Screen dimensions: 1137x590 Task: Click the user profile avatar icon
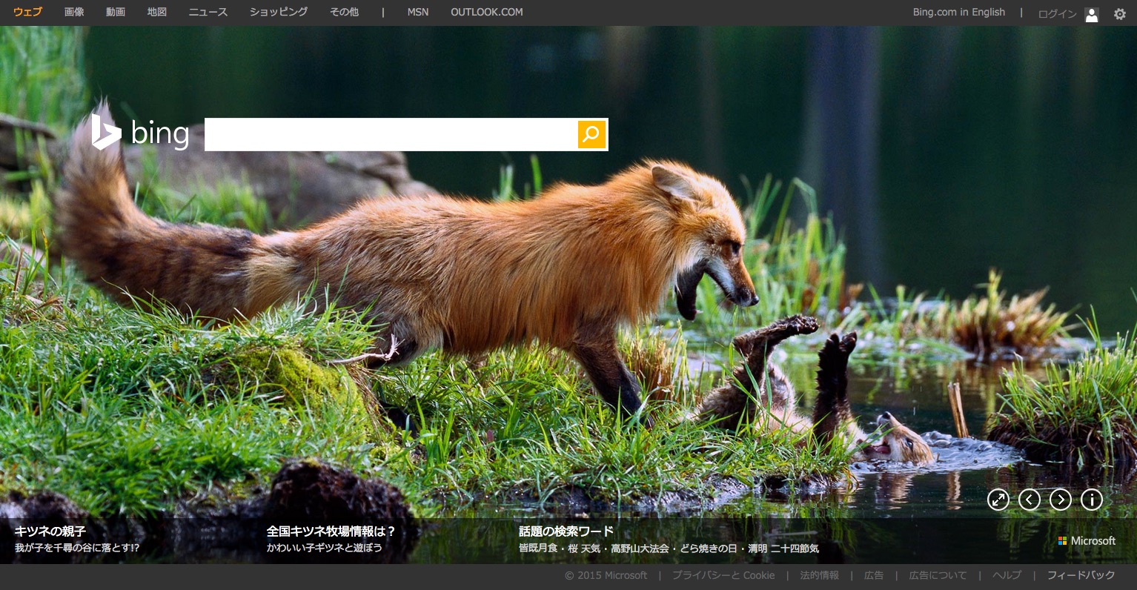pyautogui.click(x=1091, y=14)
